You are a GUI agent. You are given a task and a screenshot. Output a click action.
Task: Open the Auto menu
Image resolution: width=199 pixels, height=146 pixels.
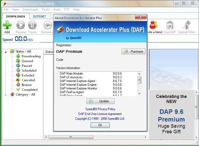(x=57, y=10)
